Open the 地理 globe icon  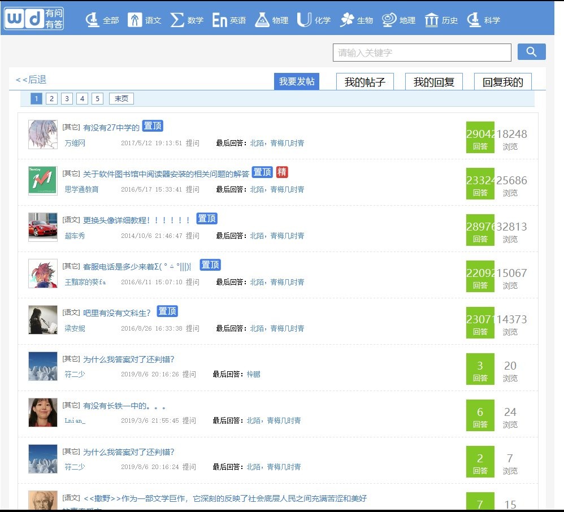[389, 20]
